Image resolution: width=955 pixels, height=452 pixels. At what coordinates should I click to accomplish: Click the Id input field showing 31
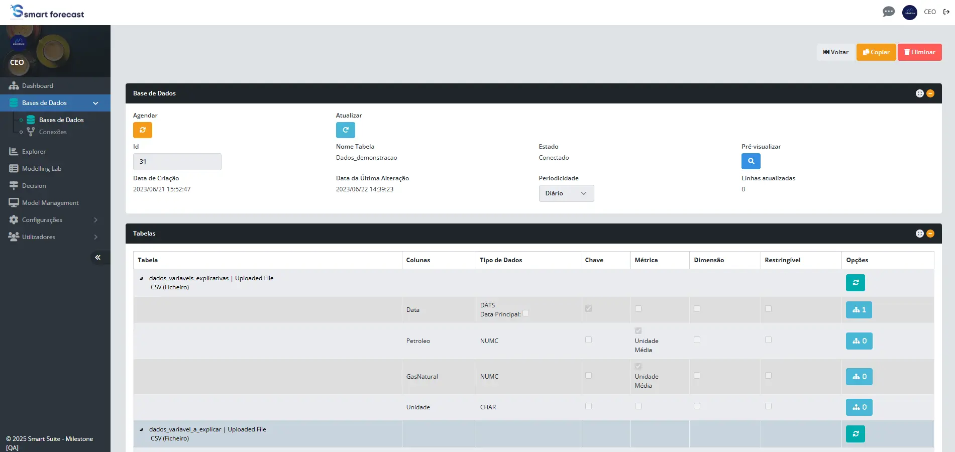point(177,161)
